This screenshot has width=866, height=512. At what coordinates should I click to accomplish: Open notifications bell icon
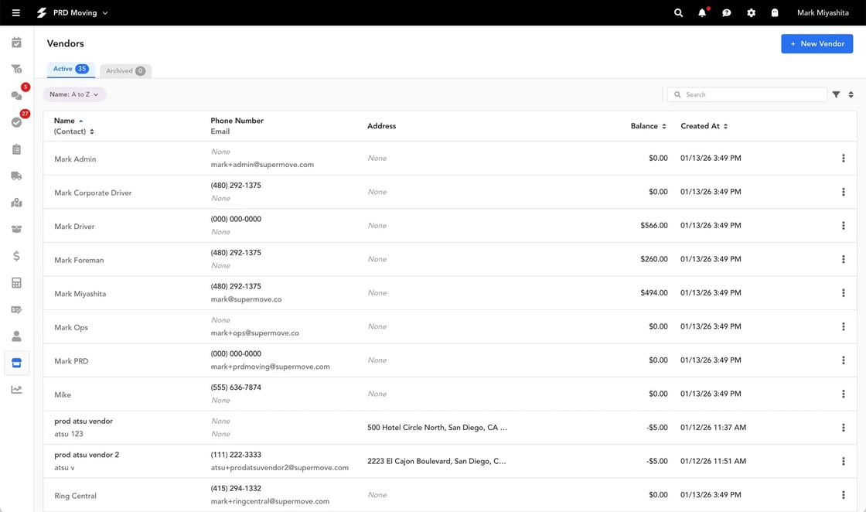[x=702, y=12]
